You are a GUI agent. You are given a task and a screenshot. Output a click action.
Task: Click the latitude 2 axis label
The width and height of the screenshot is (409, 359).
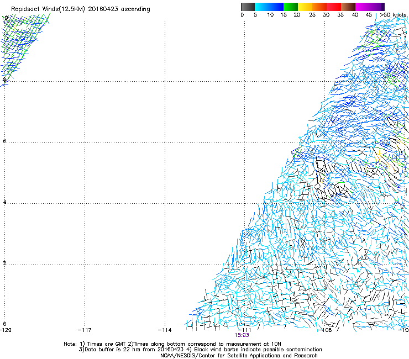[x=4, y=263]
